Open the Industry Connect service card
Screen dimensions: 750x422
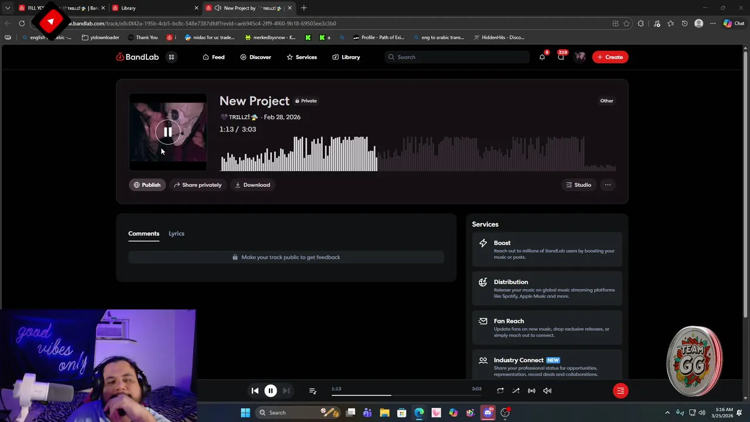(x=547, y=365)
